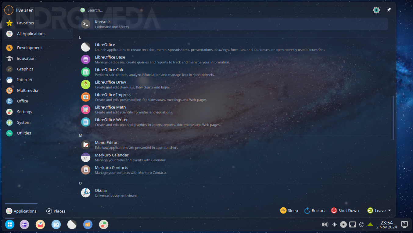The image size is (413, 233).
Task: Click the Restart button
Action: [314, 210]
